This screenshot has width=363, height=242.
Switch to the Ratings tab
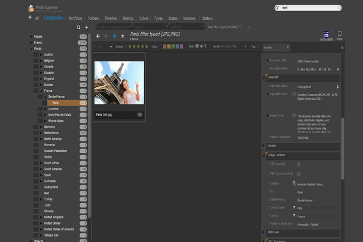click(x=128, y=18)
